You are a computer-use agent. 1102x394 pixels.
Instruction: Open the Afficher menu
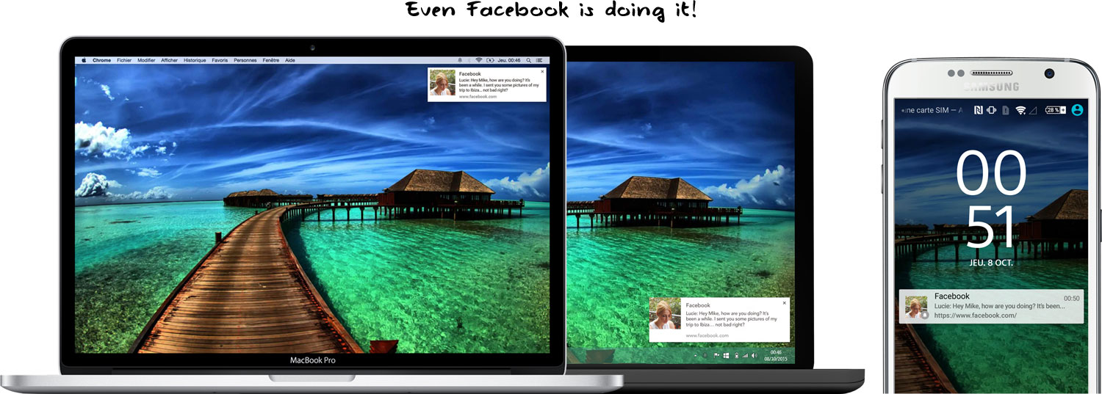point(170,60)
